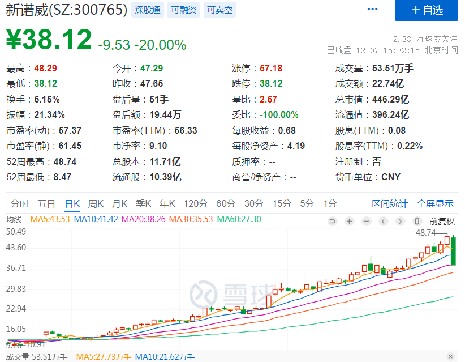Click the 最高 value 48.29
Screen dimensions: 465x362
(45, 69)
